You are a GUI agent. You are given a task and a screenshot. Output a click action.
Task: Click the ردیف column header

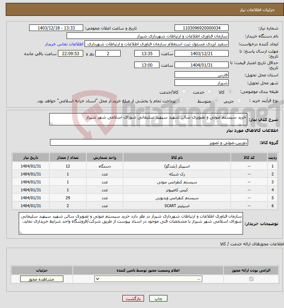[272, 157]
